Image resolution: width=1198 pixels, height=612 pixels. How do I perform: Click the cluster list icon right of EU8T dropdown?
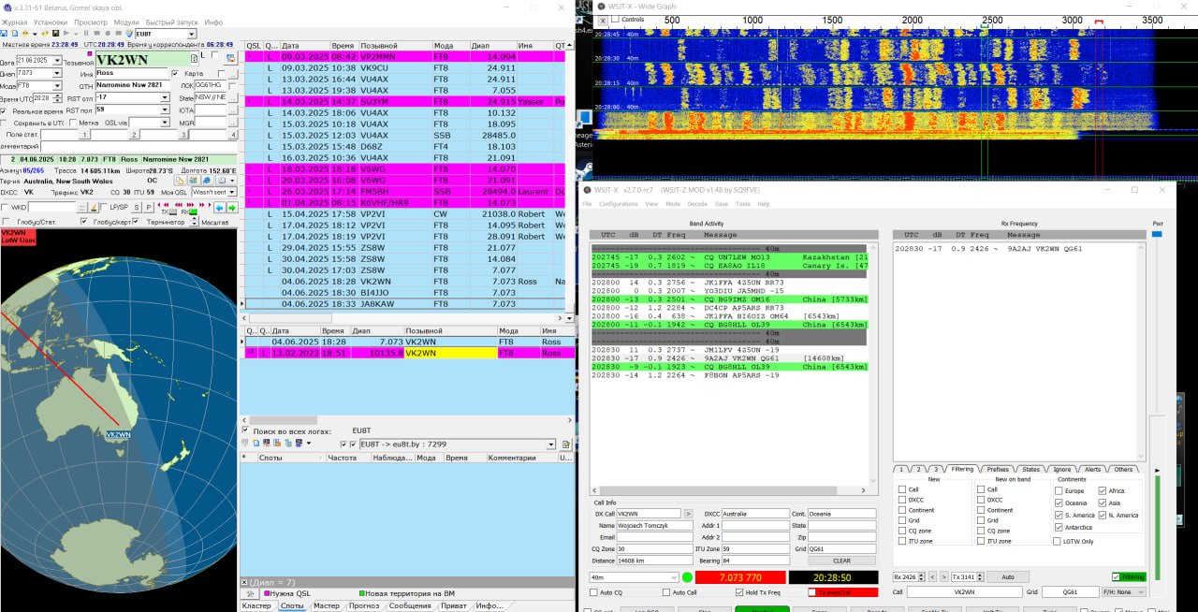[x=566, y=444]
